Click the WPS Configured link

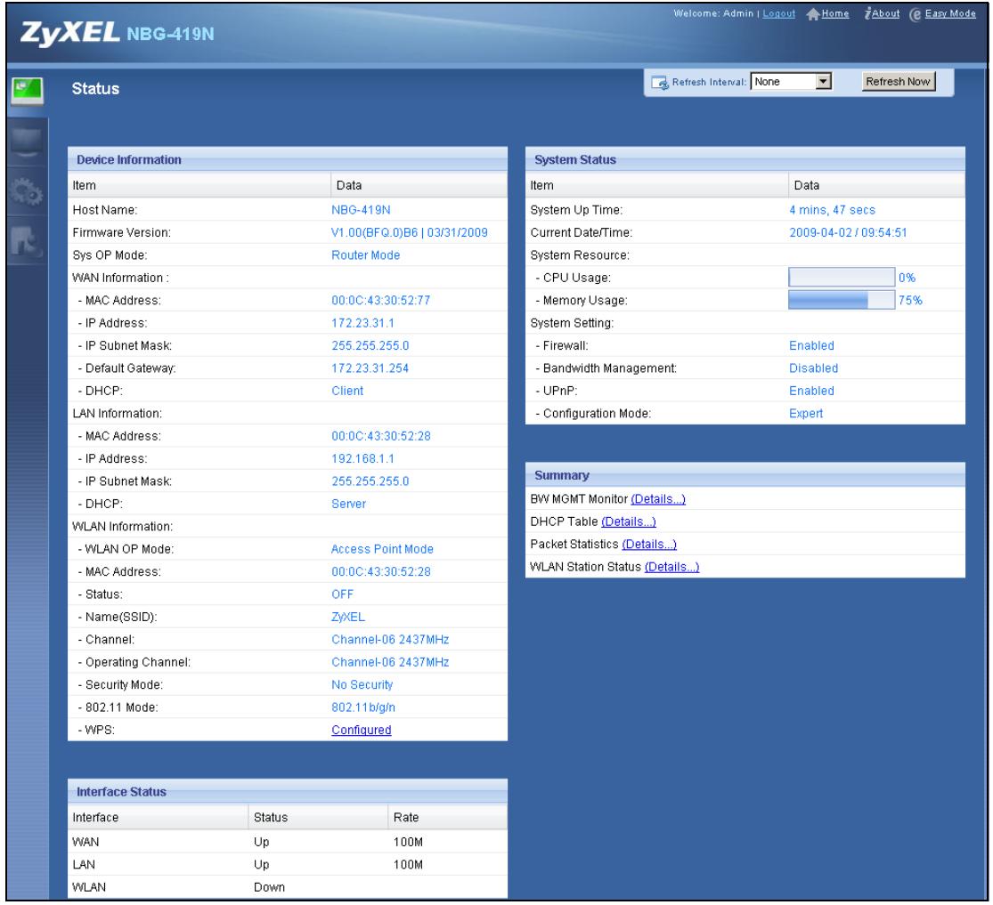(x=361, y=731)
